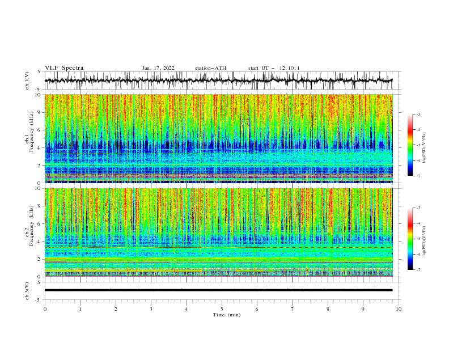The image size is (449, 347).
Task: Click the flat ch.3 voltage trace
Action: coord(218,290)
